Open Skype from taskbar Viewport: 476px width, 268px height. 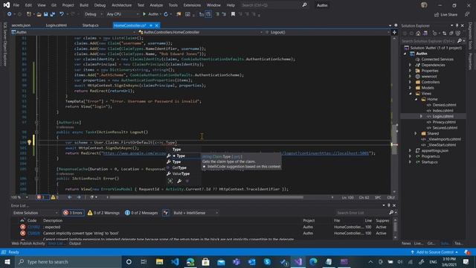[267, 261]
